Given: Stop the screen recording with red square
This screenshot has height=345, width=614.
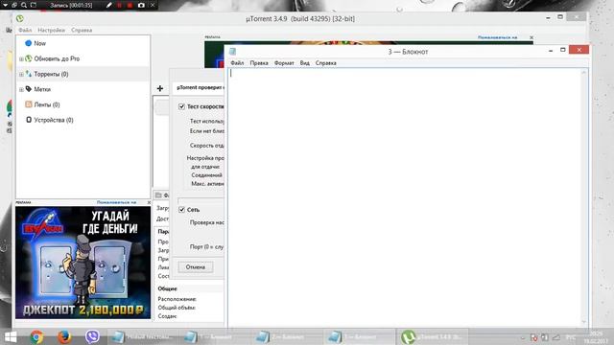Looking at the screenshot, I should pyautogui.click(x=130, y=5).
